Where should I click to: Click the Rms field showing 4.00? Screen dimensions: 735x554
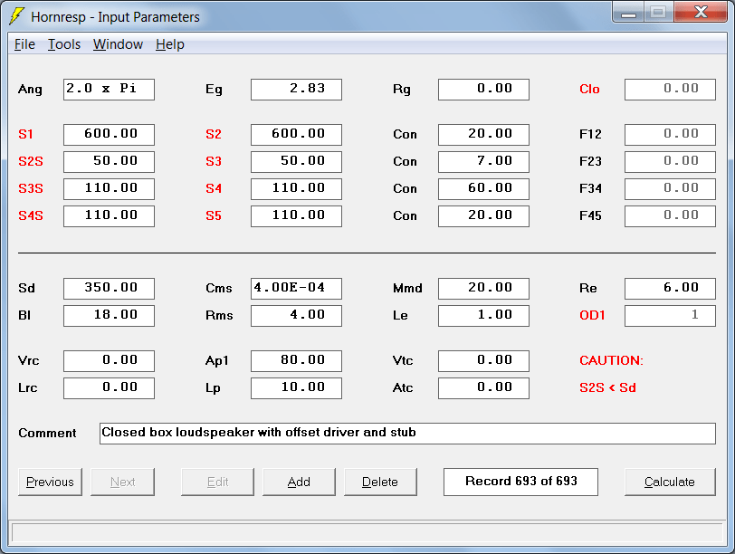(296, 316)
